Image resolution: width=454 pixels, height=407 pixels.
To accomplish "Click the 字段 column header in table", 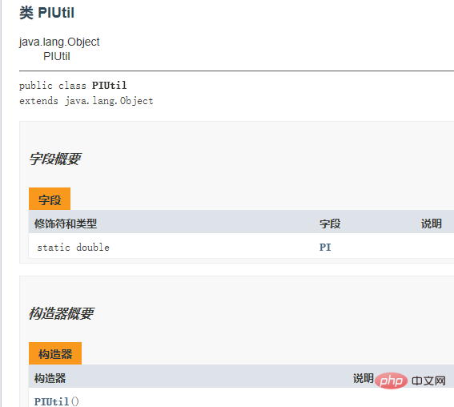I will click(x=330, y=224).
